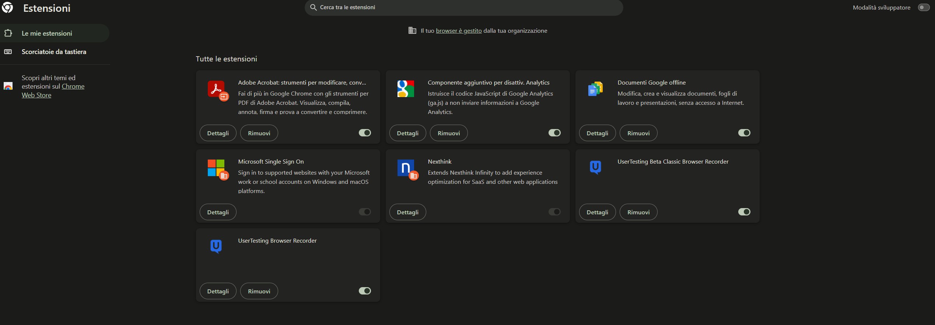This screenshot has height=325, width=935.
Task: Click Rimuovi for UserTesting Browser Recorder
Action: click(x=259, y=291)
